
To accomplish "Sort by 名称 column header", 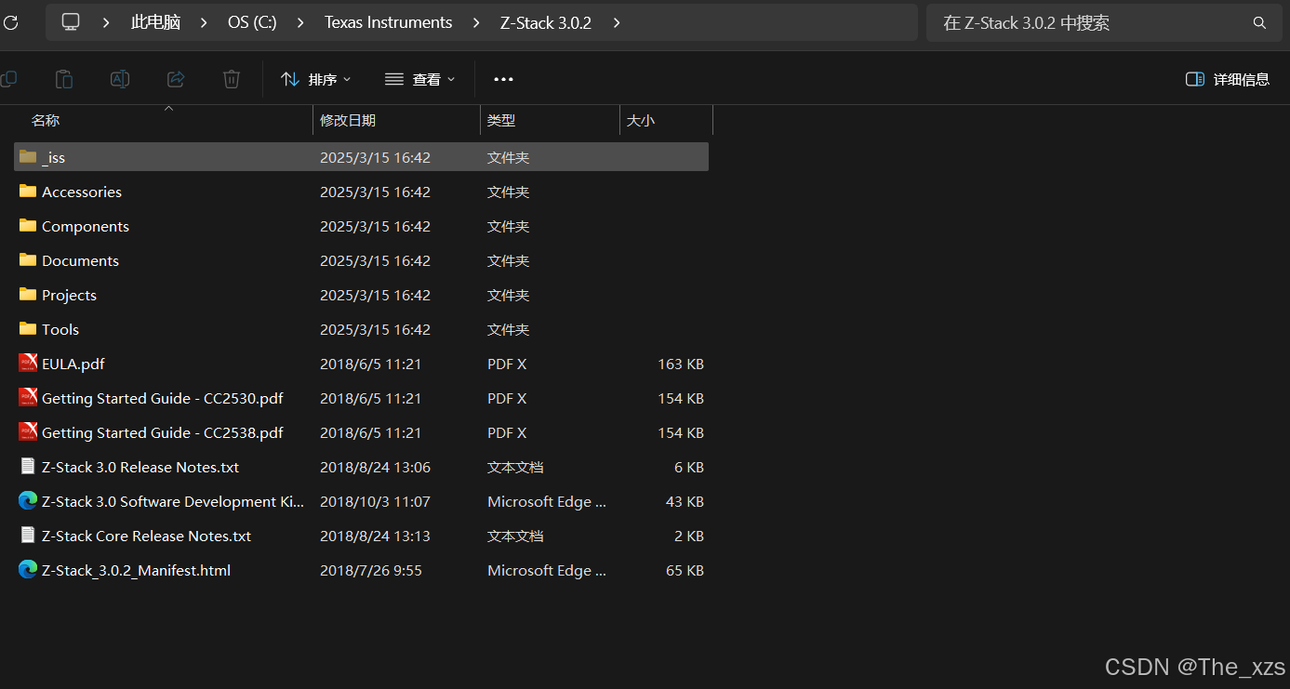I will [x=46, y=120].
